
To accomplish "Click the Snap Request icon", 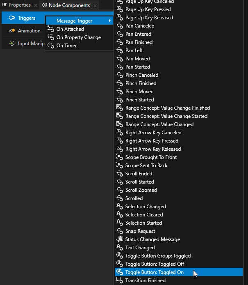I will (120, 231).
